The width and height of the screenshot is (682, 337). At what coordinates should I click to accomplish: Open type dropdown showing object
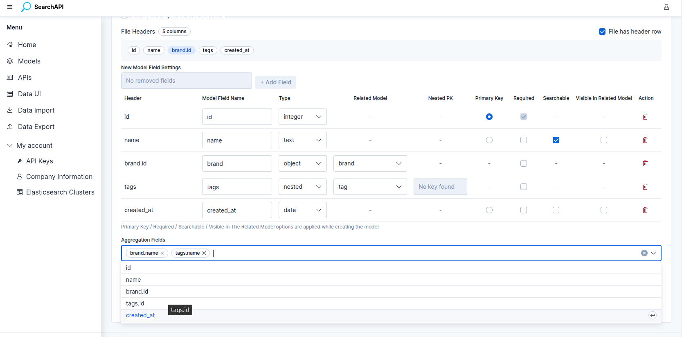[x=303, y=163]
